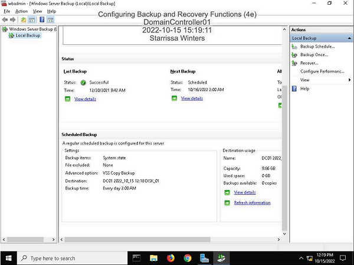The image size is (354, 265).
Task: Click the '0 copies' backups available value
Action: pos(269,183)
